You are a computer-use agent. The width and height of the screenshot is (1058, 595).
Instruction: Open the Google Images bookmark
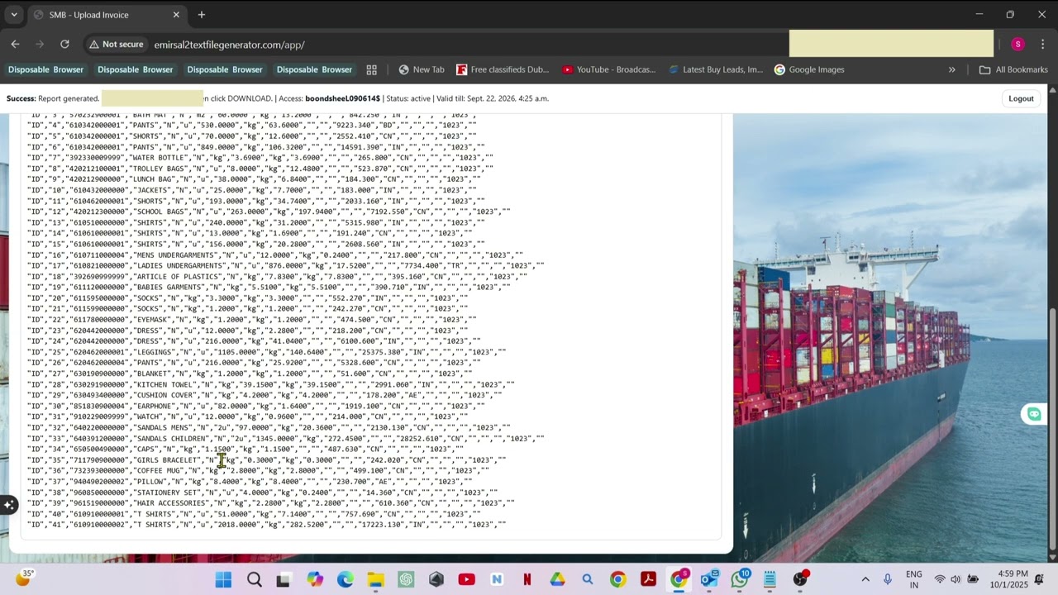[x=809, y=69]
